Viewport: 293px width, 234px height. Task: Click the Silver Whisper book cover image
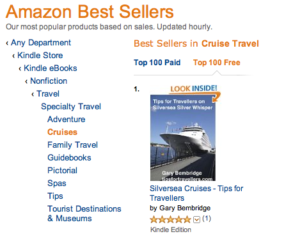183,137
